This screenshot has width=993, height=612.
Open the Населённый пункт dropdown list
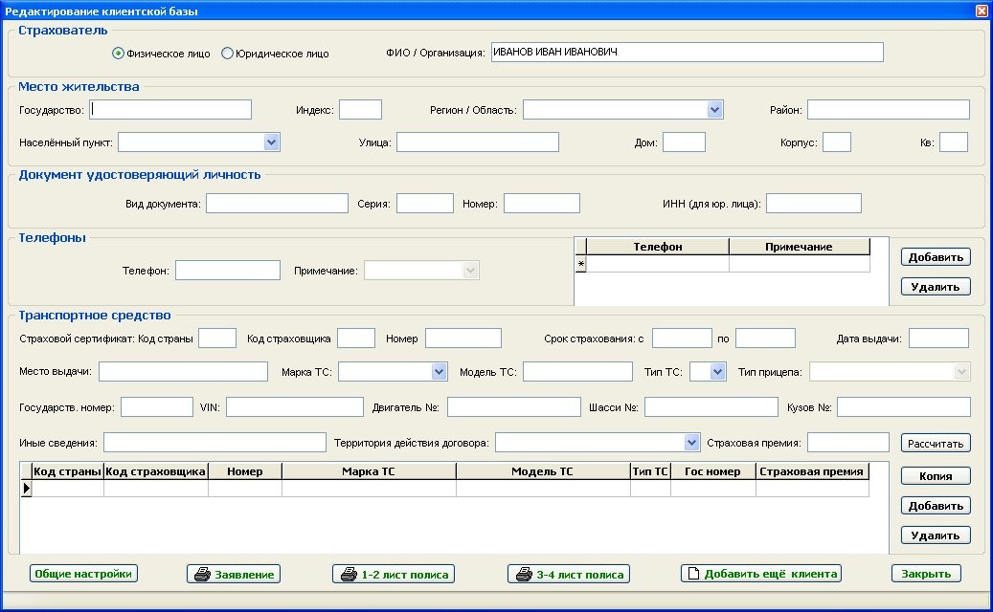271,142
